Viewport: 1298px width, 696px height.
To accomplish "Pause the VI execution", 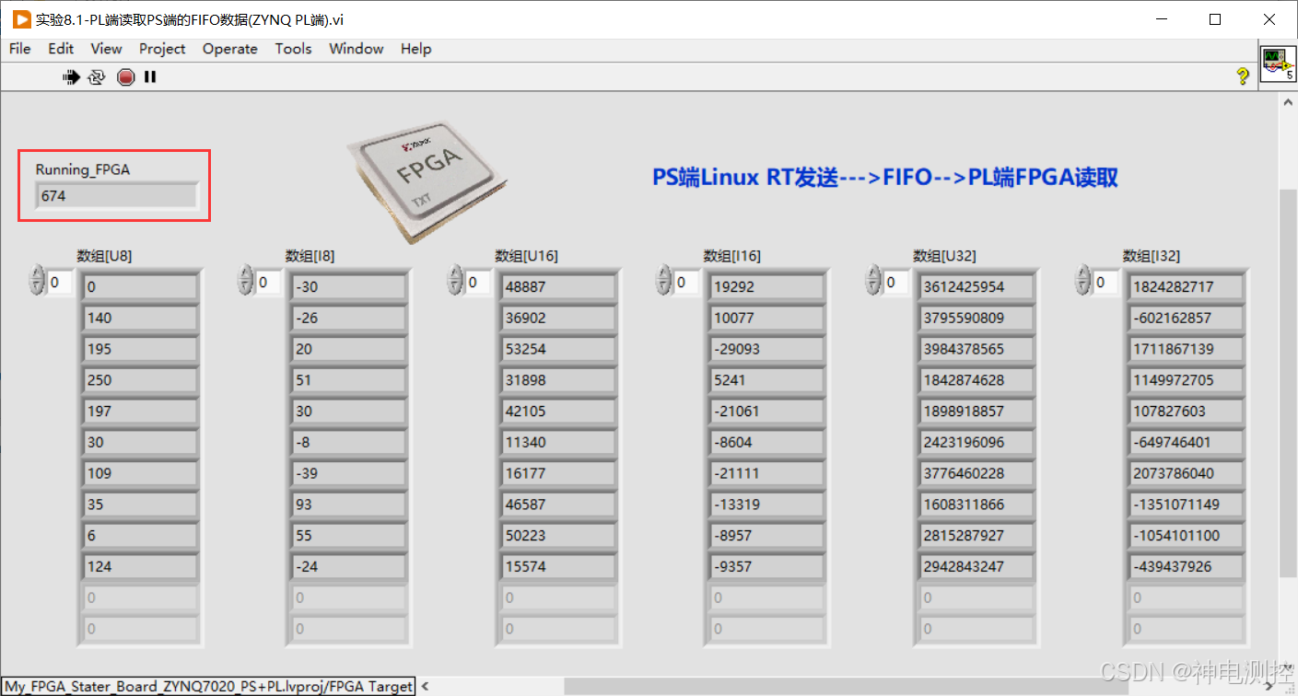I will click(x=149, y=77).
